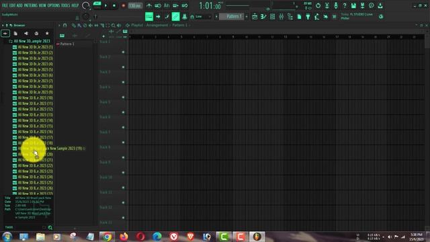
Task: Select the Browser all tab icon
Action: point(5,34)
